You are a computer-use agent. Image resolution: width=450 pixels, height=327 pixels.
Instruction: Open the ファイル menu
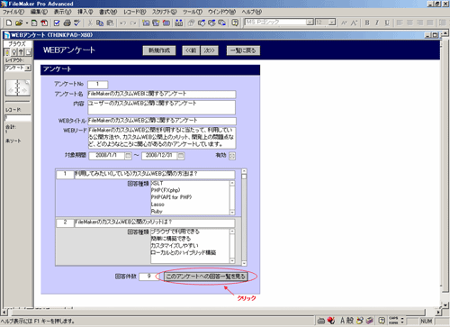click(13, 12)
